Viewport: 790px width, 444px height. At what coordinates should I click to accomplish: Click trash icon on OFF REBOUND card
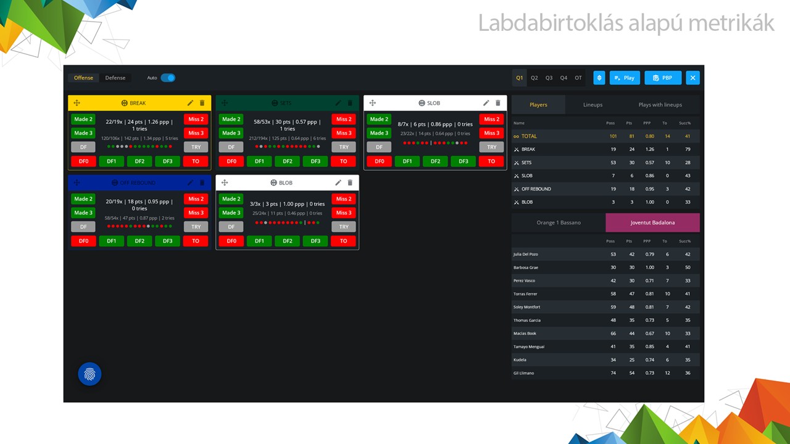[x=202, y=183]
